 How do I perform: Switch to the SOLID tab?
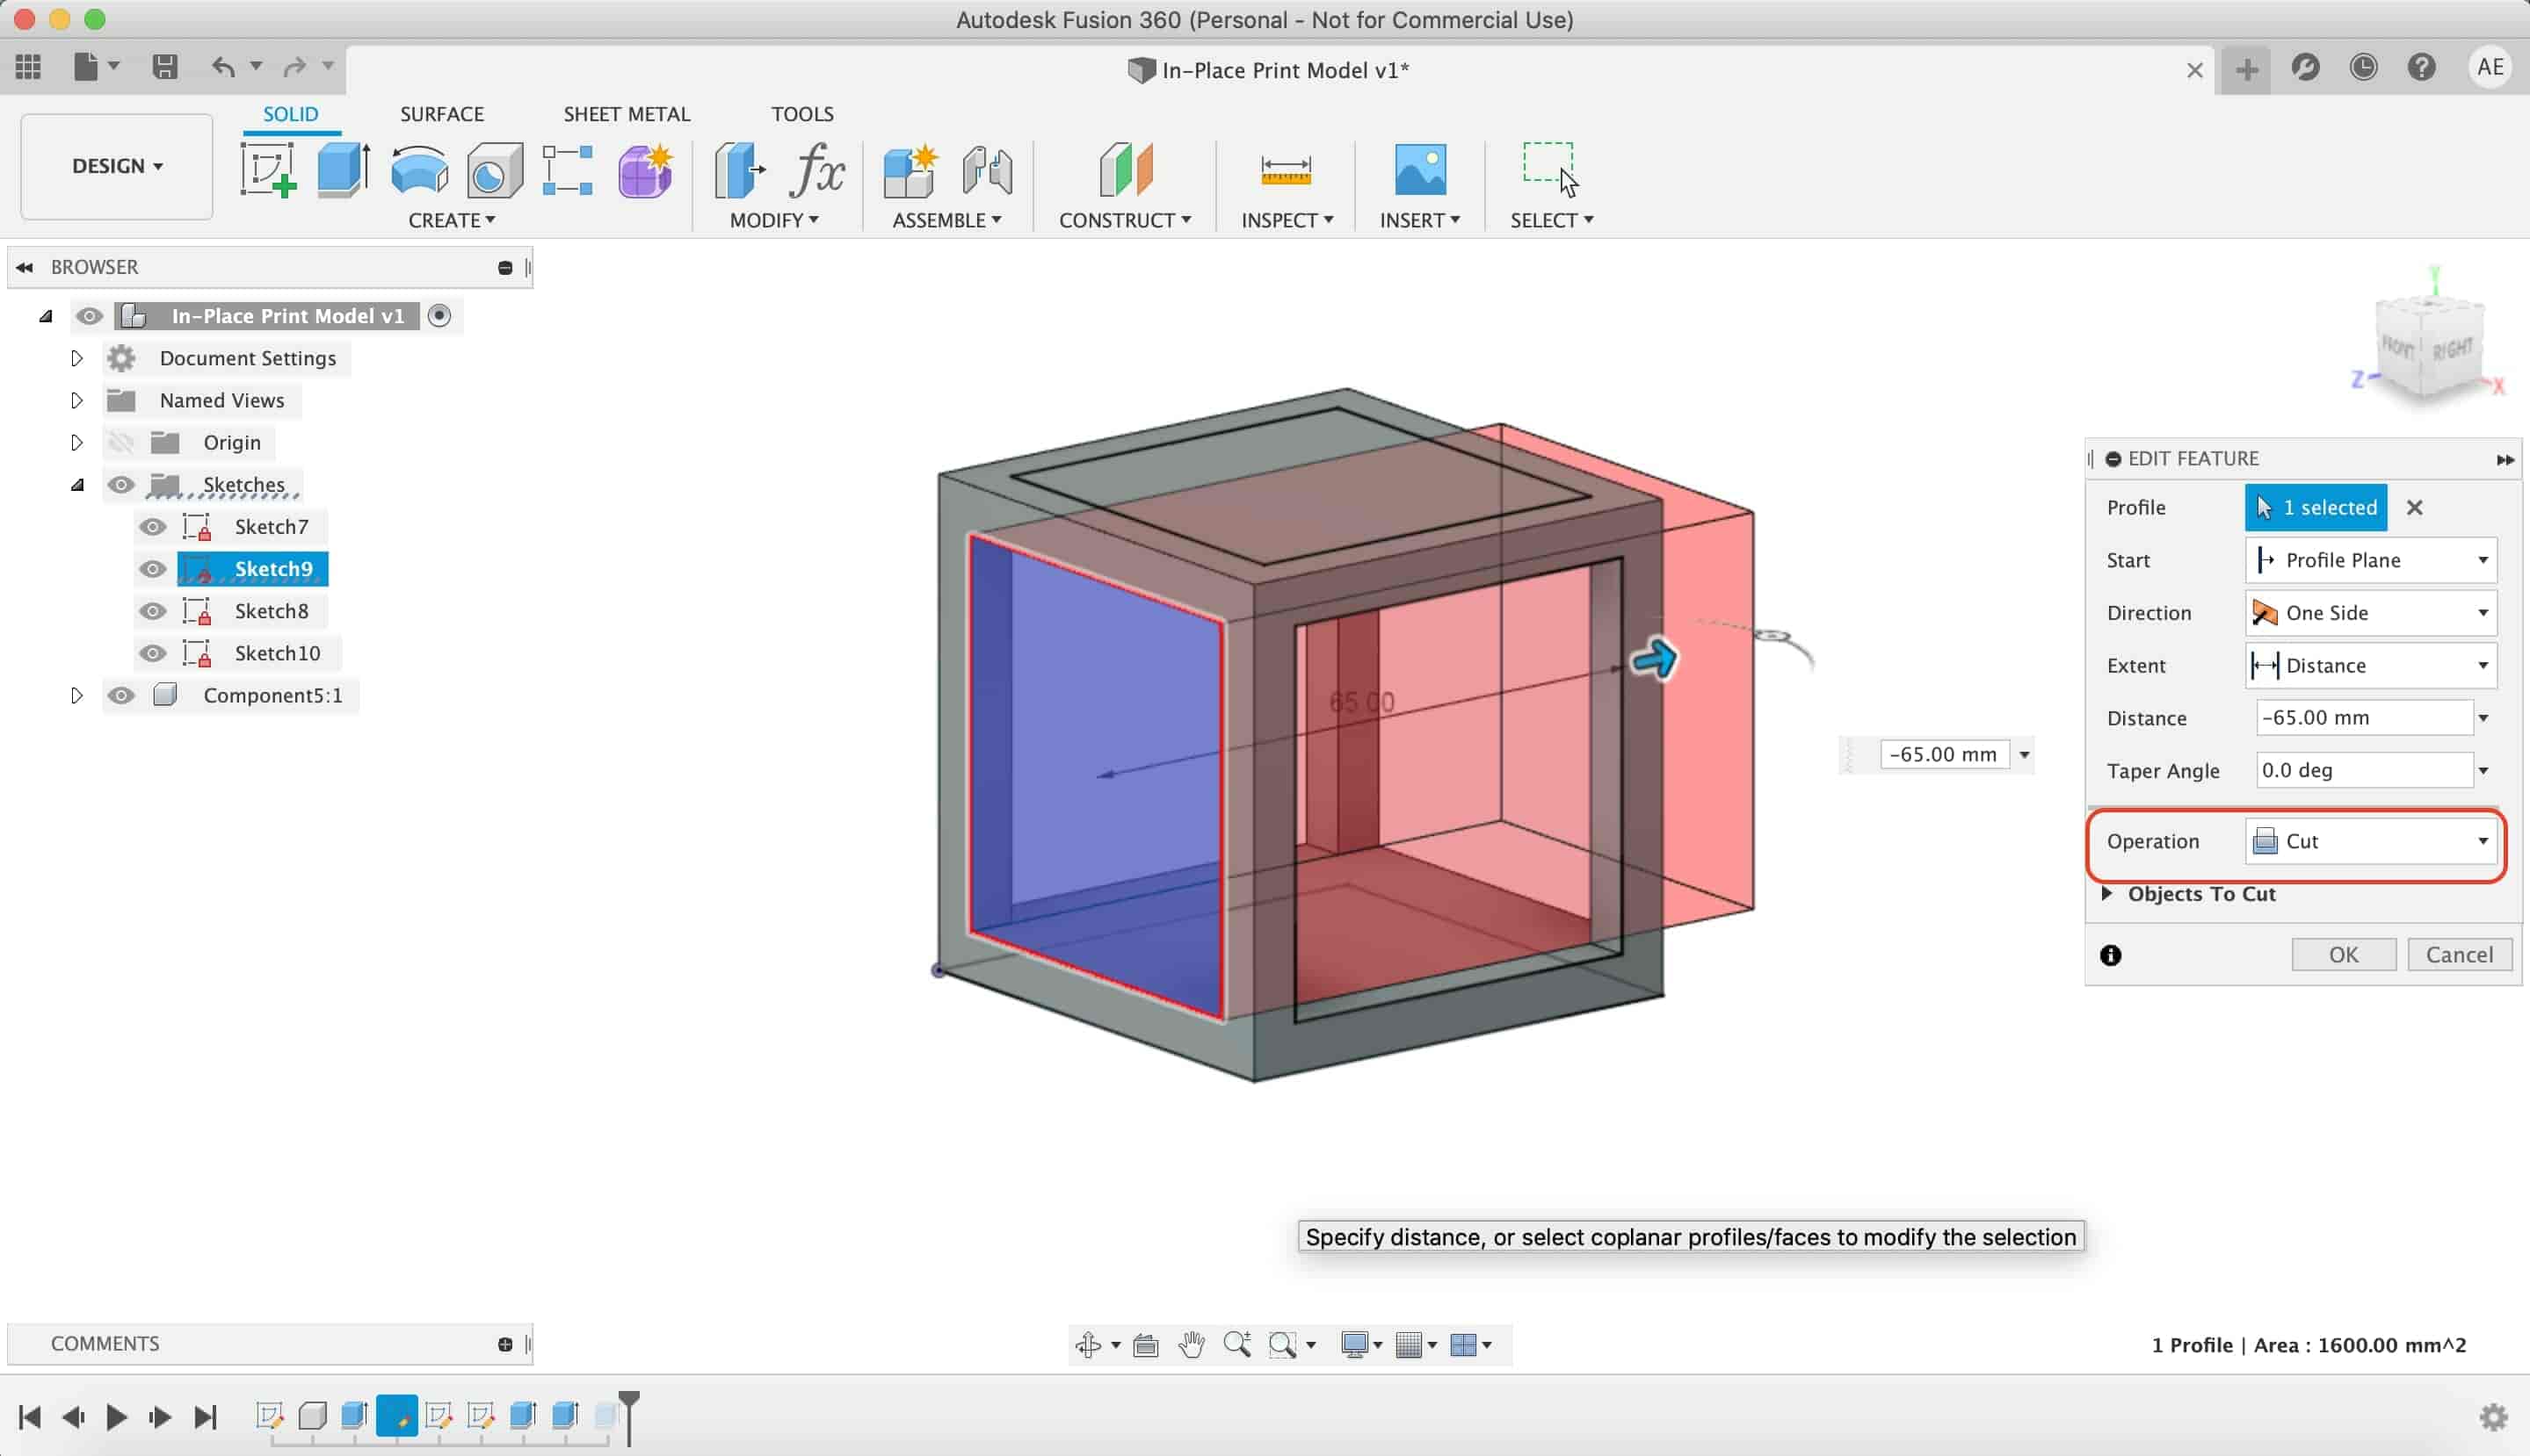pyautogui.click(x=290, y=114)
